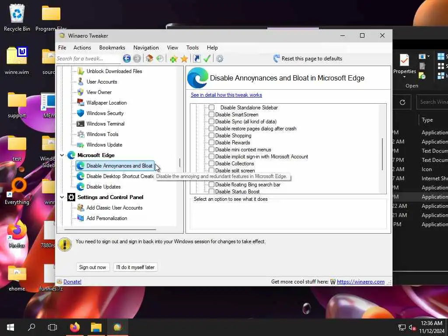Select the Firefox desktop shortcut
This screenshot has height=336, width=448.
[x=17, y=234]
